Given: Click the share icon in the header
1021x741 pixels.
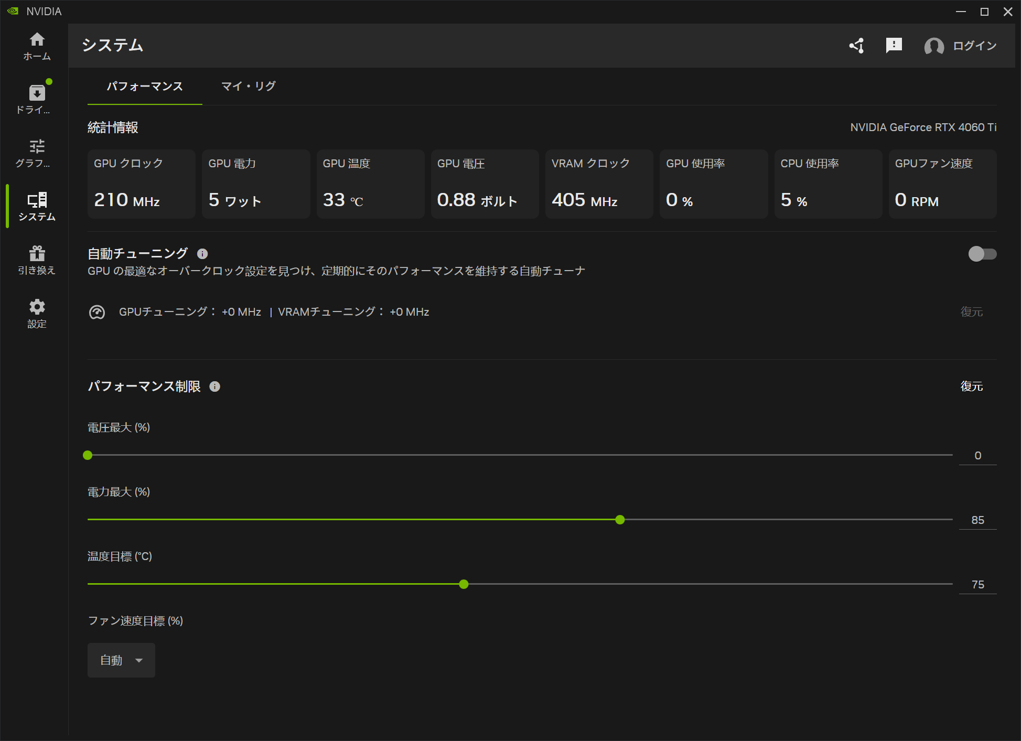Looking at the screenshot, I should pyautogui.click(x=857, y=46).
